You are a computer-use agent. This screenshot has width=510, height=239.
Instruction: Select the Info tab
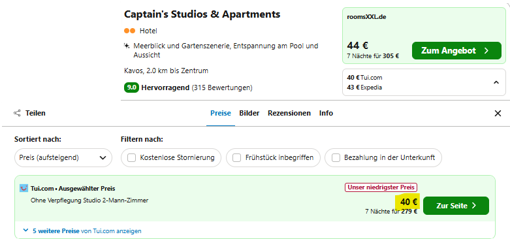326,113
